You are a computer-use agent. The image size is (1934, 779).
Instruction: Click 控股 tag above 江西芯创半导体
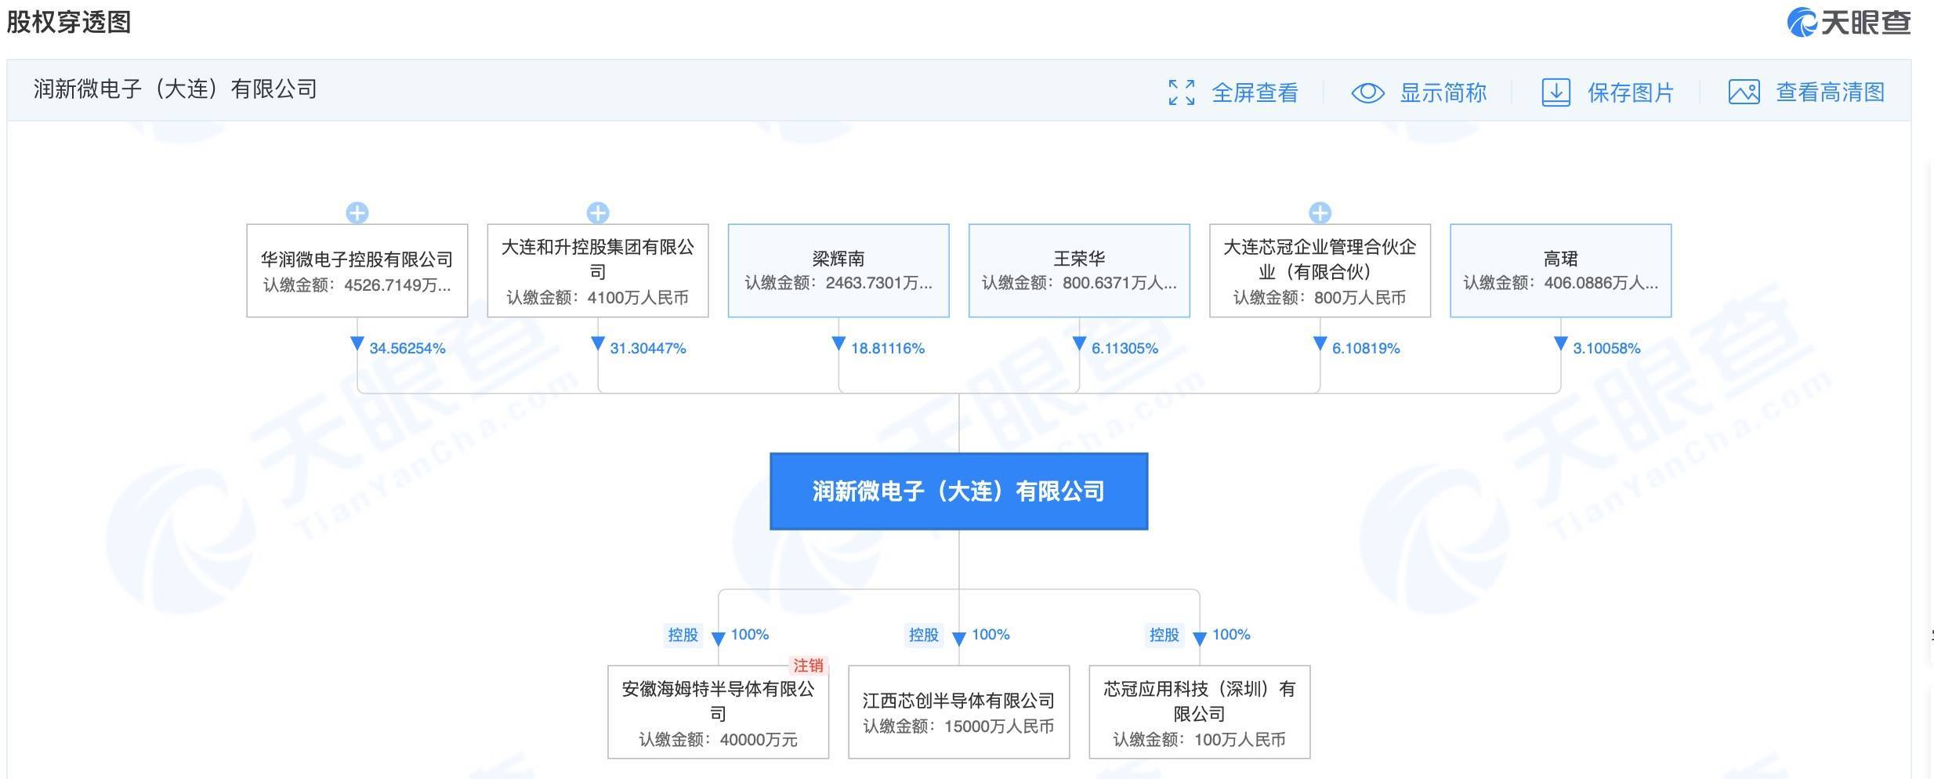923,635
